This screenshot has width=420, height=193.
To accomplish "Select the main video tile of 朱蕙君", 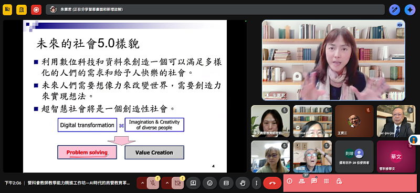I will 333,60.
